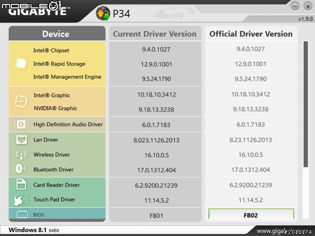Click the Device column header
Screen dimensions: 315x236
(x=57, y=33)
